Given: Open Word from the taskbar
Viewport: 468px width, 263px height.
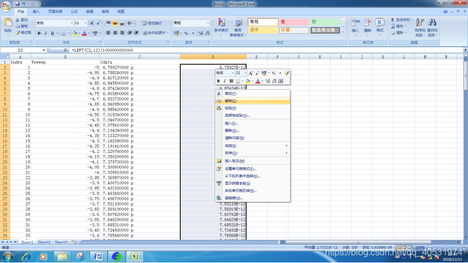Looking at the screenshot, I should [98, 256].
